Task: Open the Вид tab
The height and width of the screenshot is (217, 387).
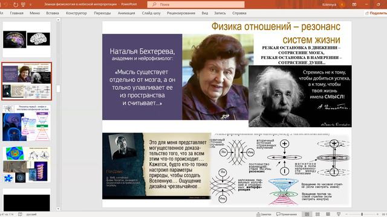Action: coord(204,13)
